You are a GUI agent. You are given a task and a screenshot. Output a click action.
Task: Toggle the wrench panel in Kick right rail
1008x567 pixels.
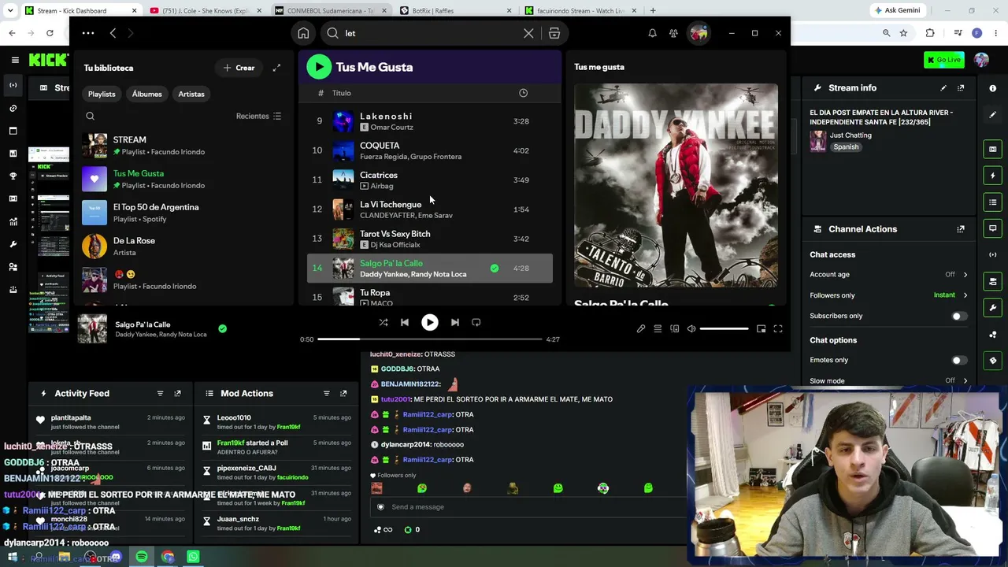tap(993, 308)
